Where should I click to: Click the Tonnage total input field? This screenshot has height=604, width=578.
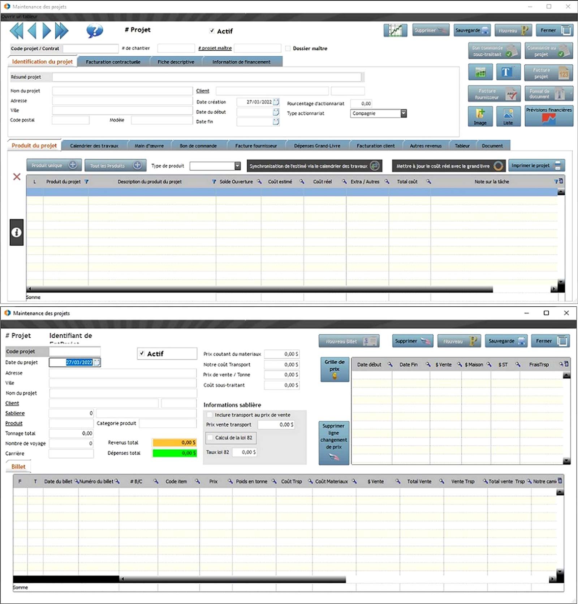[71, 433]
